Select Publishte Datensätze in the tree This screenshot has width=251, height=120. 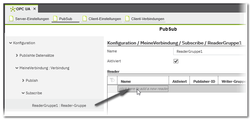[x=37, y=55]
